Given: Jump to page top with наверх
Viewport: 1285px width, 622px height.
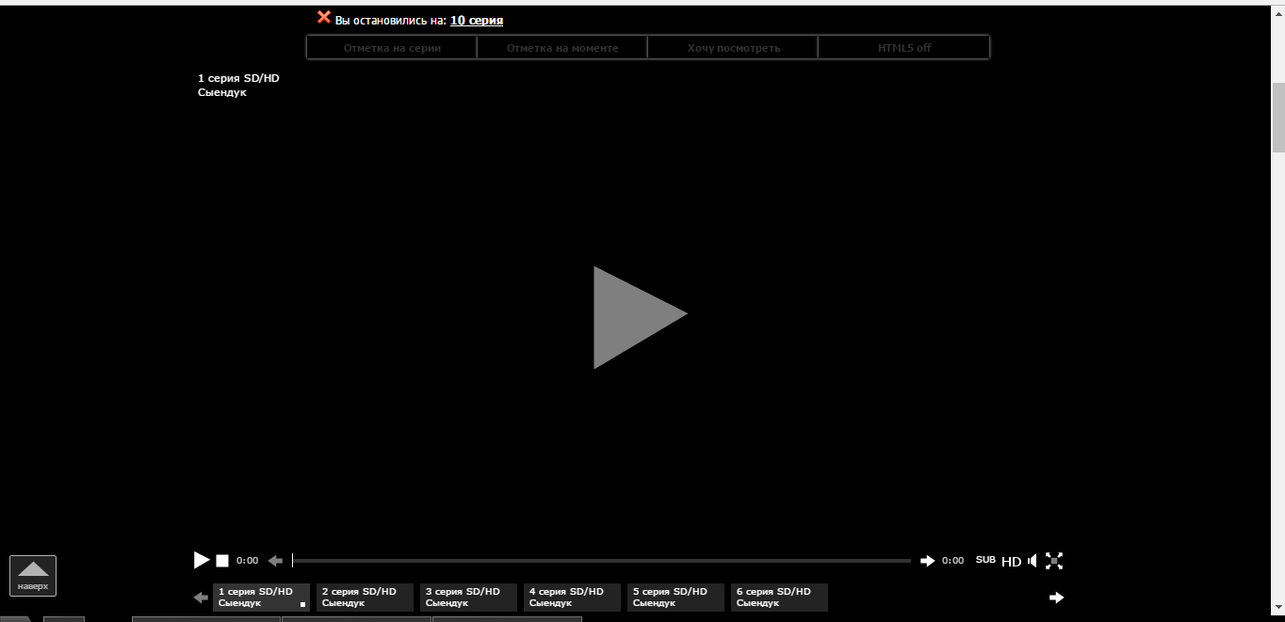Looking at the screenshot, I should [33, 575].
